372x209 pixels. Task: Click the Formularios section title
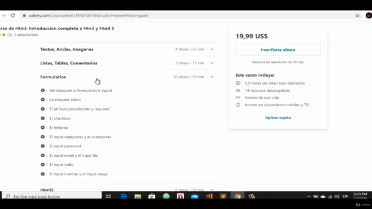coord(53,77)
